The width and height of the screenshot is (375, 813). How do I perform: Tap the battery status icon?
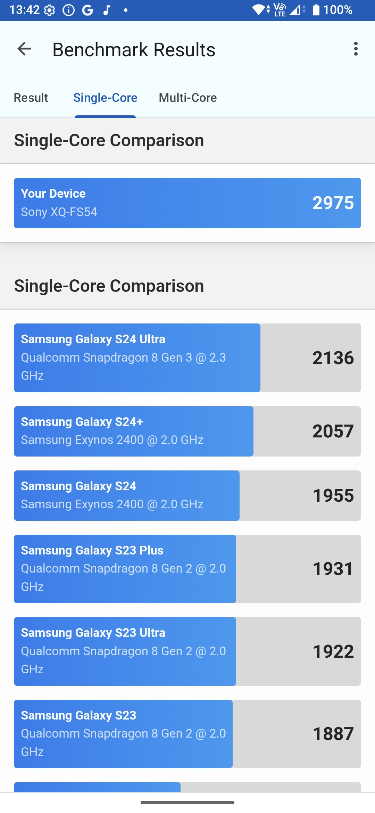tap(316, 10)
